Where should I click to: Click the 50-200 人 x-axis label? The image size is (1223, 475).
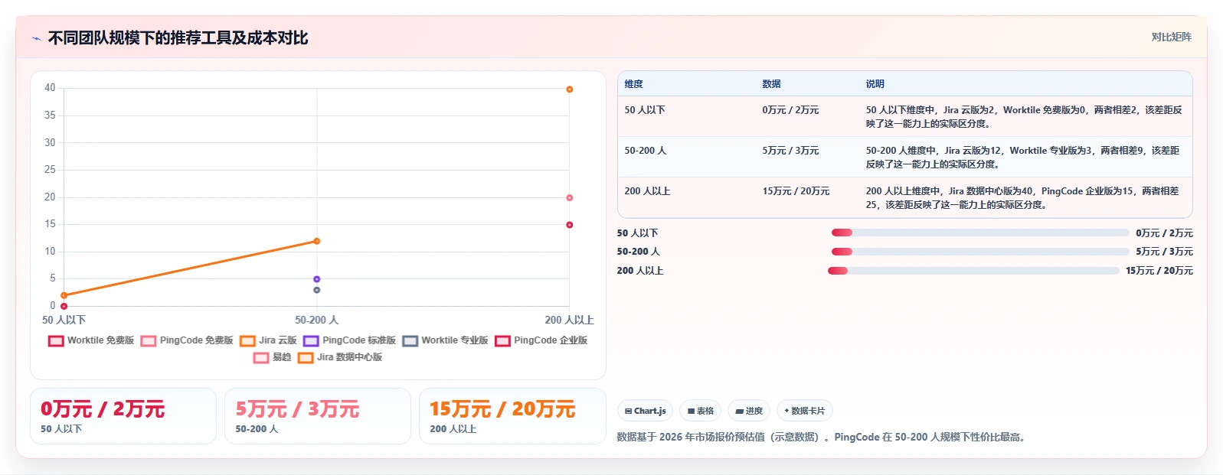[x=317, y=320]
